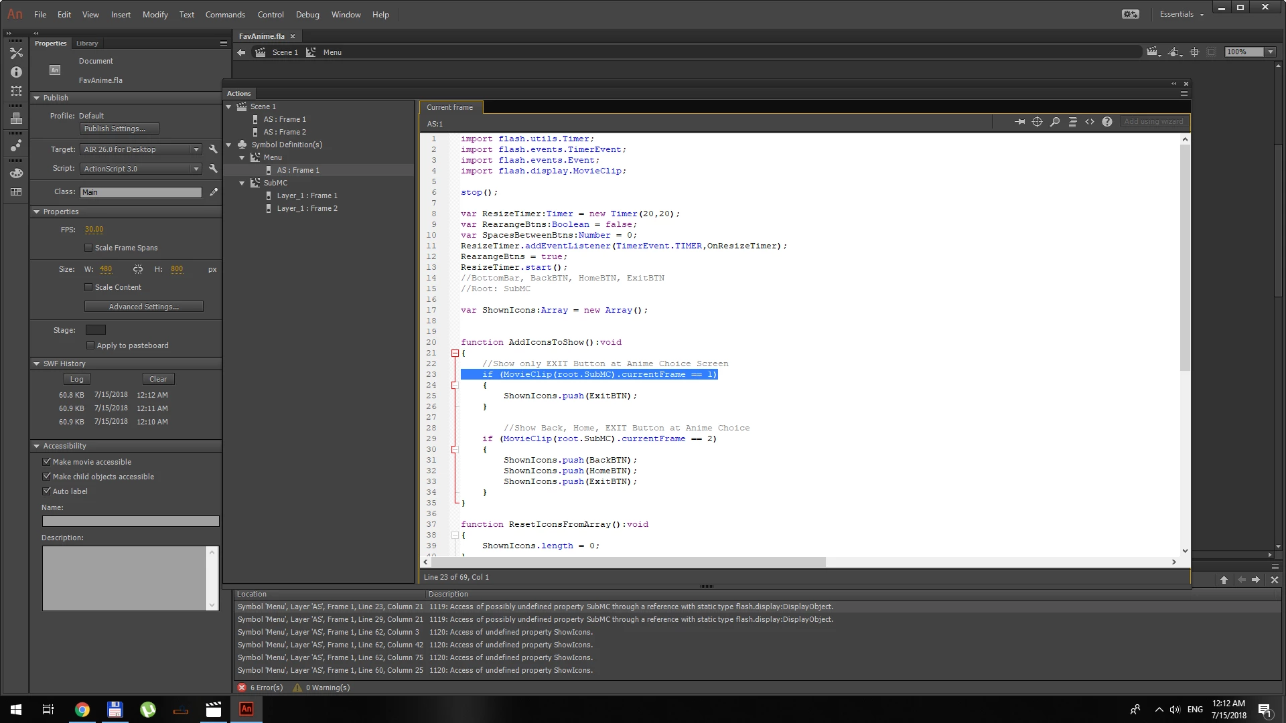Click the Code Snippets brackets icon
The image size is (1286, 723).
[1090, 122]
